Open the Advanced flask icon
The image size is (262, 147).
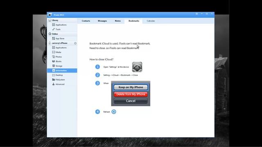(x=54, y=84)
